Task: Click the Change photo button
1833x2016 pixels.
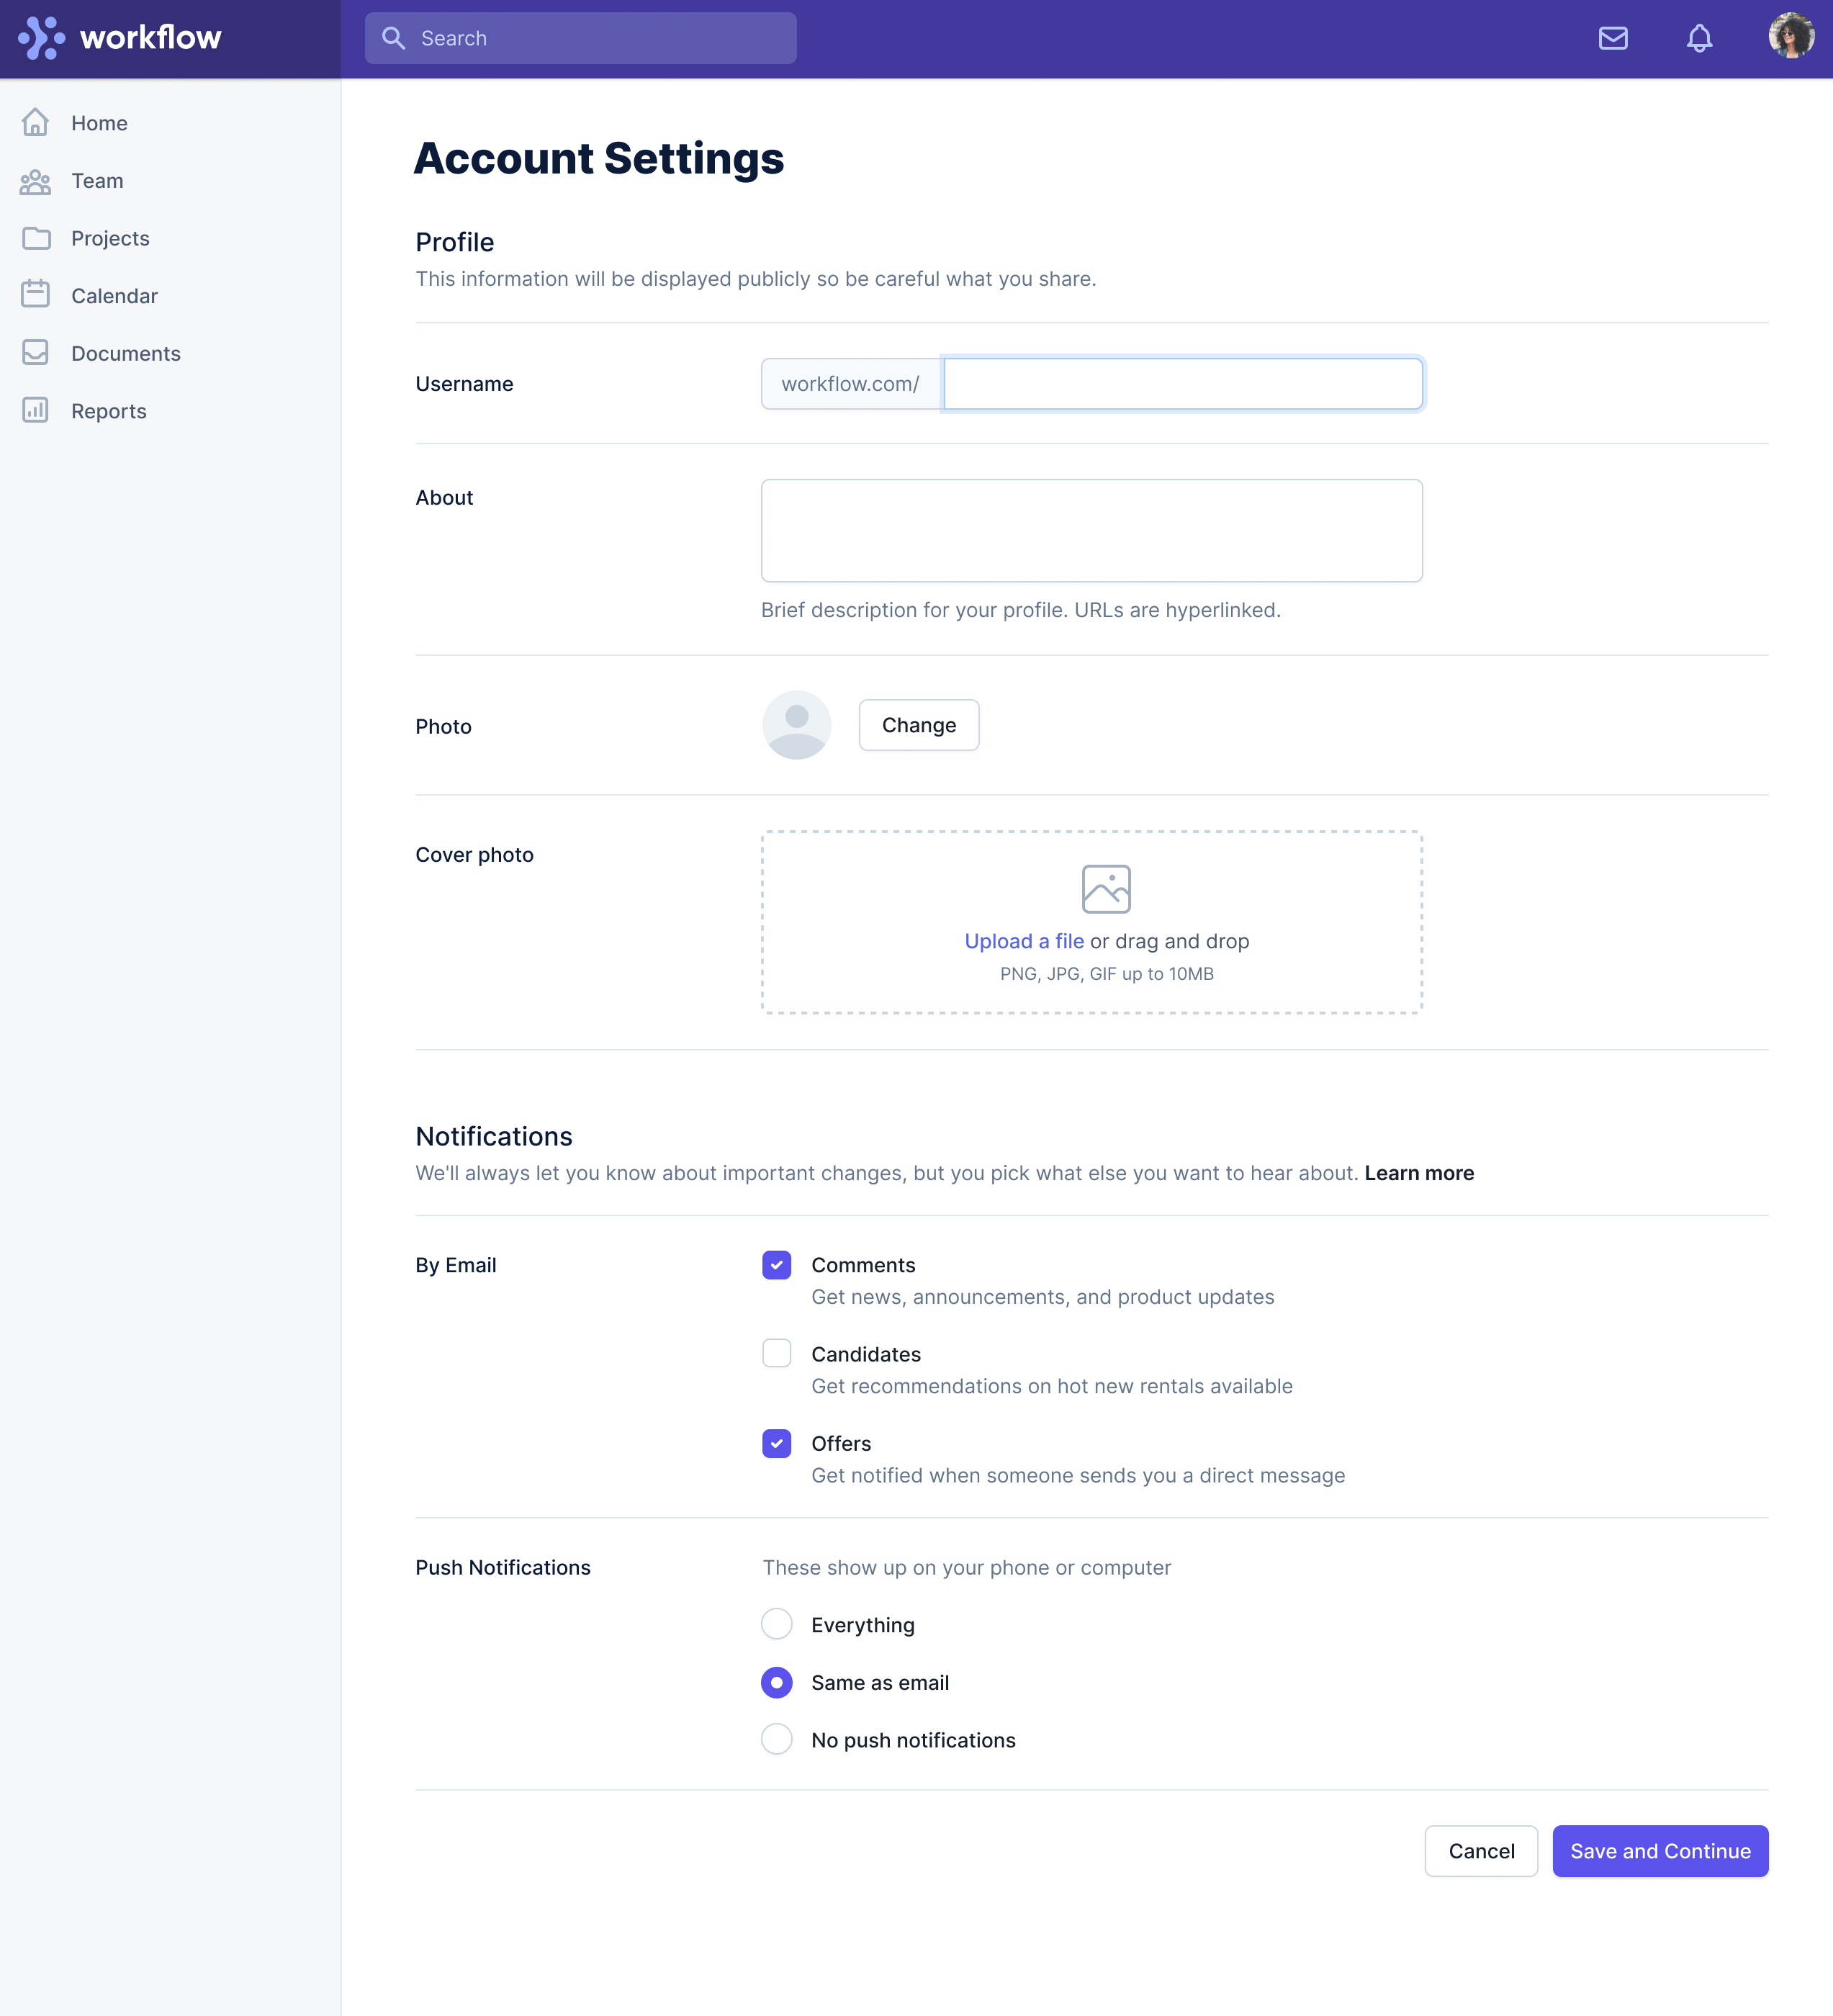Action: (918, 725)
